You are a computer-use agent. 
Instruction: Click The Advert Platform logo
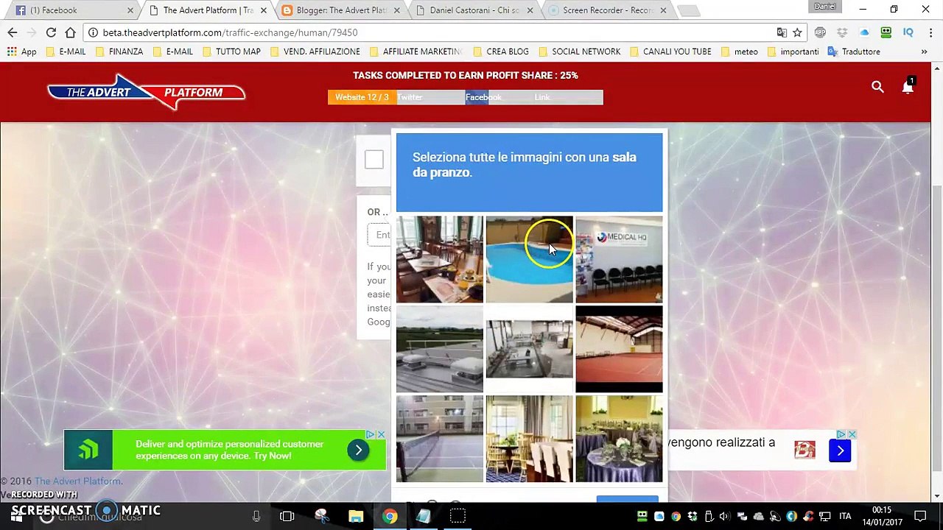pos(146,92)
